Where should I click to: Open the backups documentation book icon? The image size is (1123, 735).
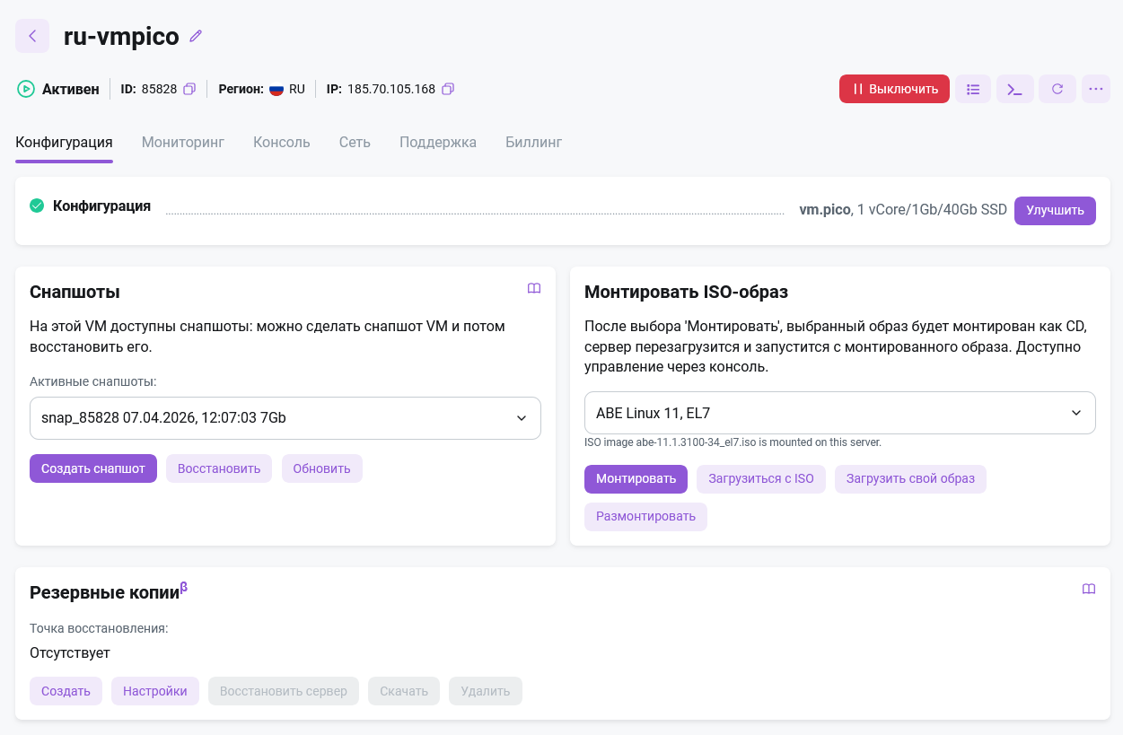pyautogui.click(x=1089, y=589)
